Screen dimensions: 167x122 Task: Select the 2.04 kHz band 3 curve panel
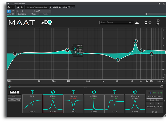tap(73, 104)
